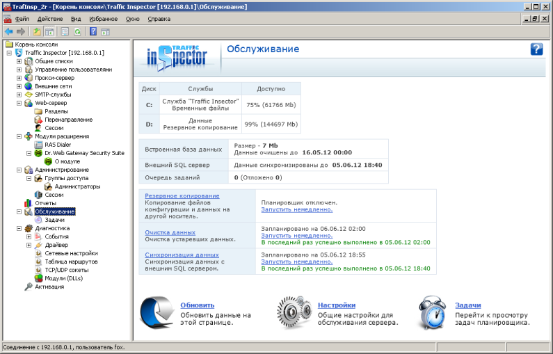This screenshot has width=553, height=354.
Task: Collapse the Диагностика node
Action: (x=19, y=229)
